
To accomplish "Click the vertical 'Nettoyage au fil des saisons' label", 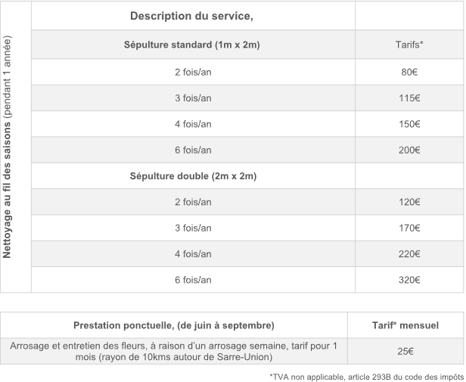I will [x=16, y=148].
